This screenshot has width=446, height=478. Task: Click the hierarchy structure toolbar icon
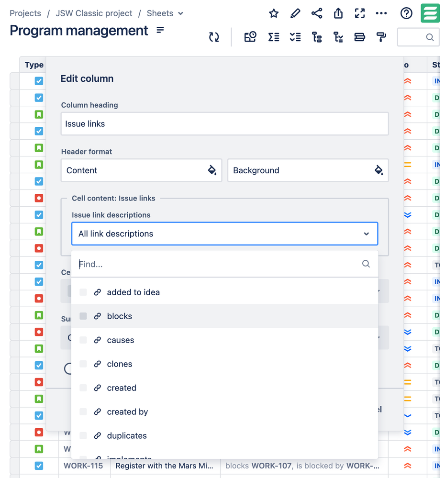click(x=317, y=37)
